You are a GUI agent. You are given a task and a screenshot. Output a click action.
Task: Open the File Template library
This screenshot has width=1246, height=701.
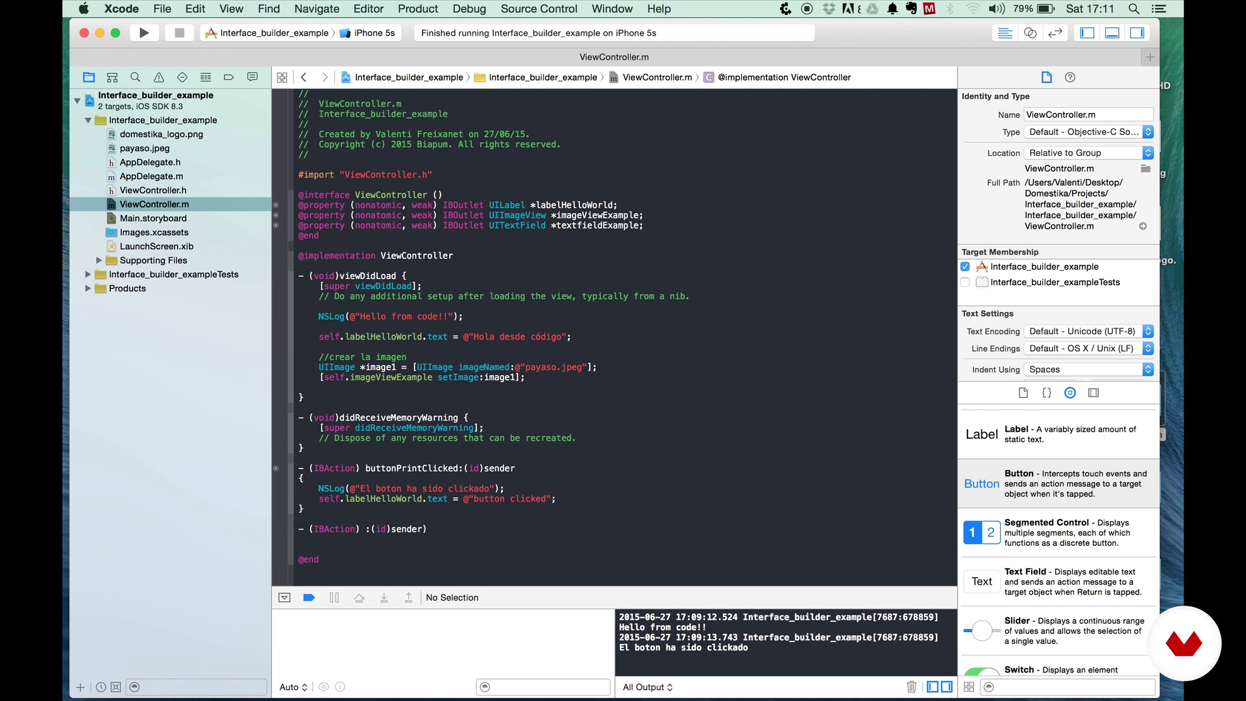tap(1023, 393)
